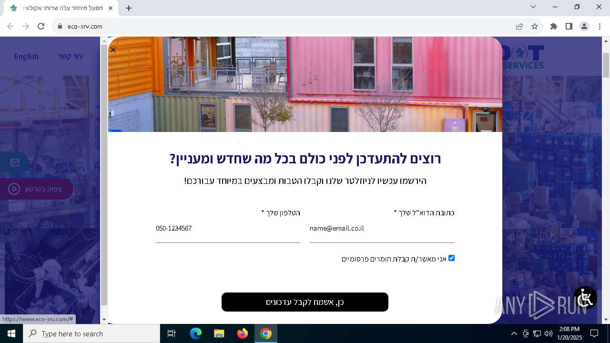This screenshot has height=343, width=610.
Task: Open the צור קשר contact link
Action: point(71,56)
